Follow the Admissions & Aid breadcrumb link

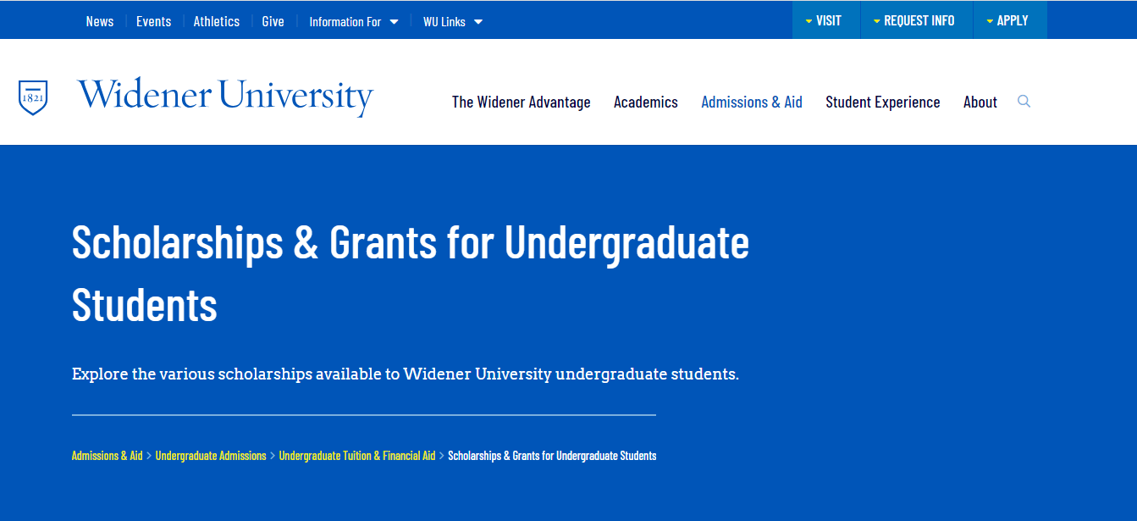[x=108, y=456]
